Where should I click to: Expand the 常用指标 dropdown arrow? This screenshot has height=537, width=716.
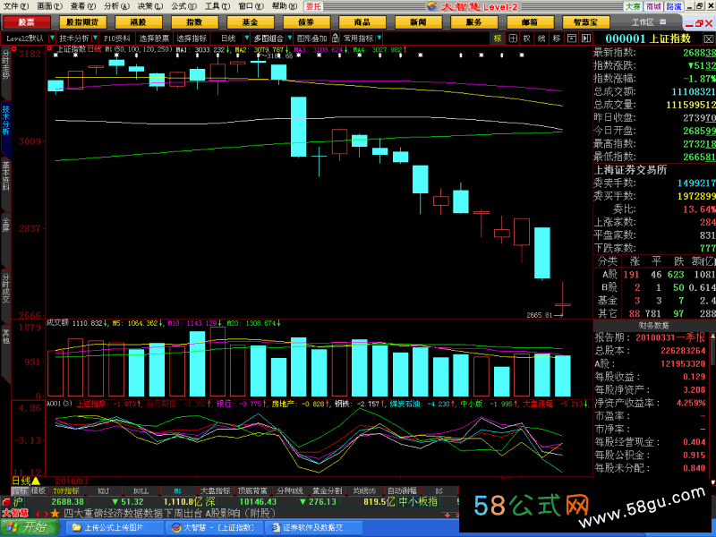(x=379, y=38)
